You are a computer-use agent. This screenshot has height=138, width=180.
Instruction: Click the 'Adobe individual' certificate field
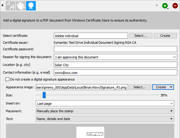91,36
